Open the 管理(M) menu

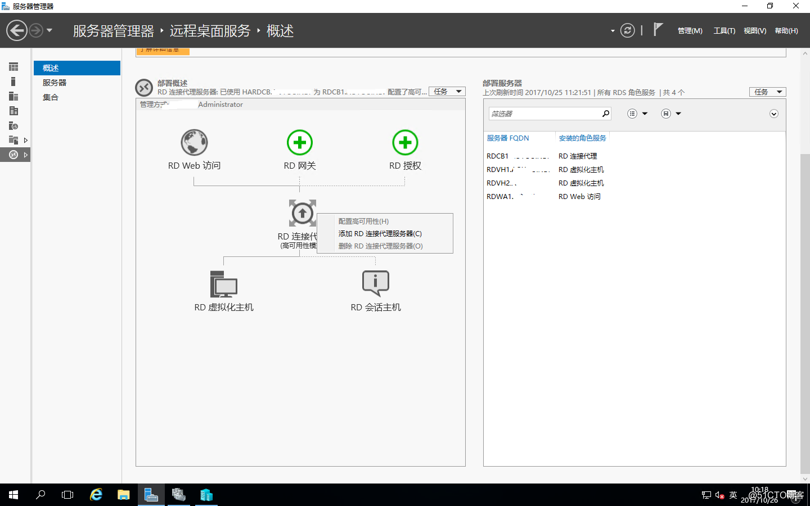(690, 31)
